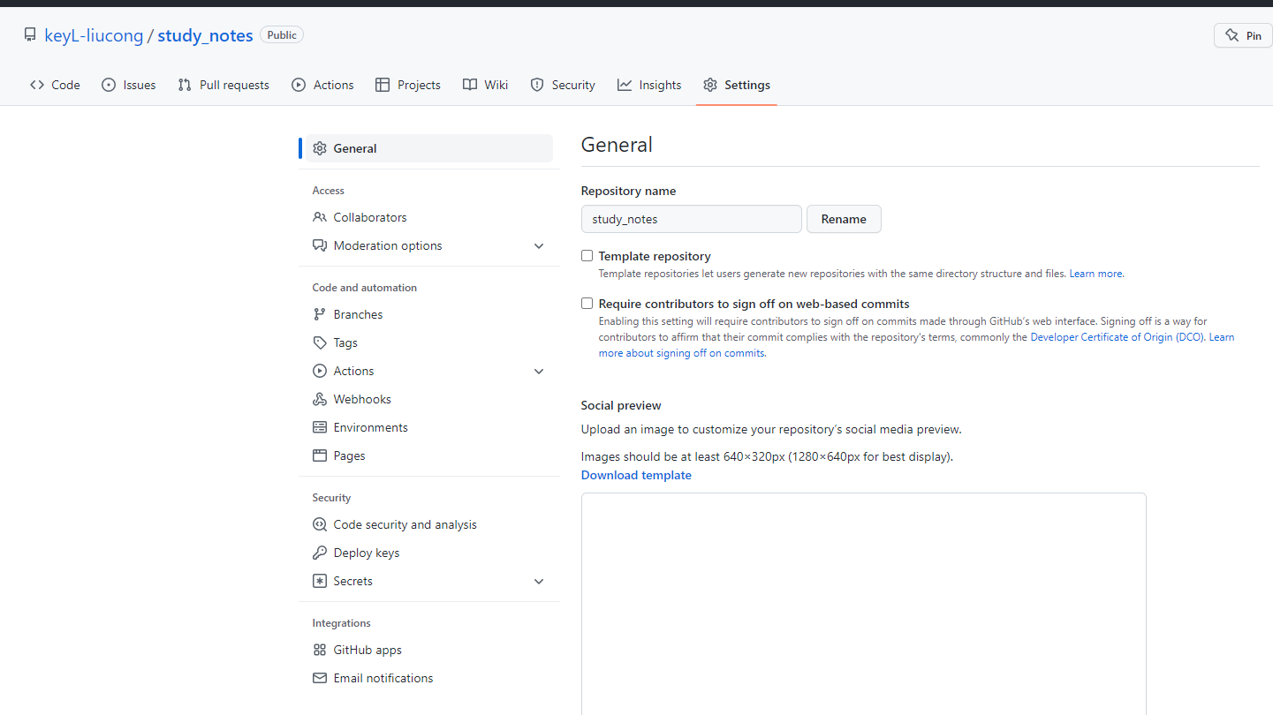Open Deploy keys settings label

[x=367, y=553]
